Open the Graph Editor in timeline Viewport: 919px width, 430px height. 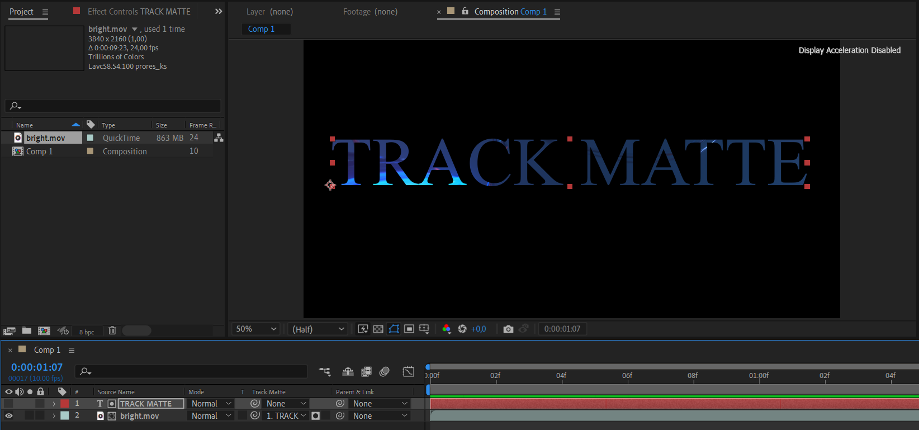pos(409,372)
